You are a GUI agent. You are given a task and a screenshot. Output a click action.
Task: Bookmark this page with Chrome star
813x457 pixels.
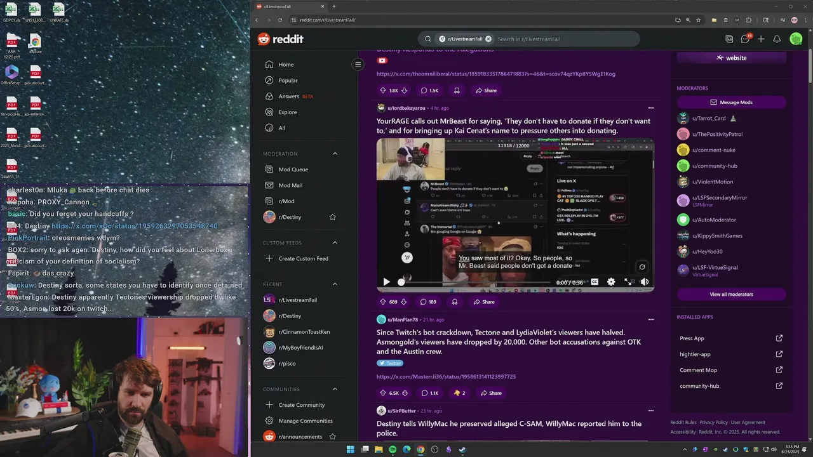699,20
